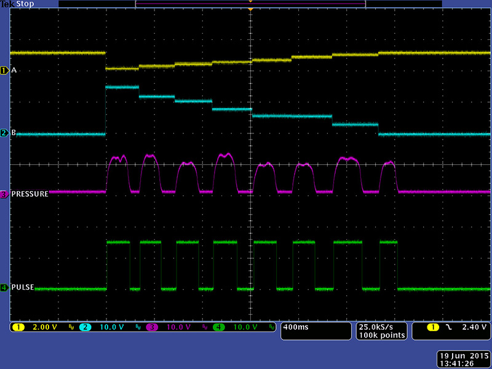Select the channel 4 PULSE ground marker
Viewport: 492px width, 369px height.
(x=5, y=287)
